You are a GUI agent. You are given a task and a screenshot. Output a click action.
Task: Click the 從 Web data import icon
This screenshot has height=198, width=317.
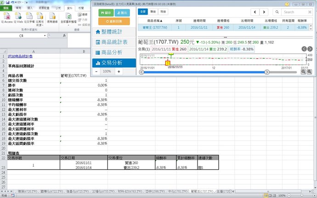tap(17, 17)
